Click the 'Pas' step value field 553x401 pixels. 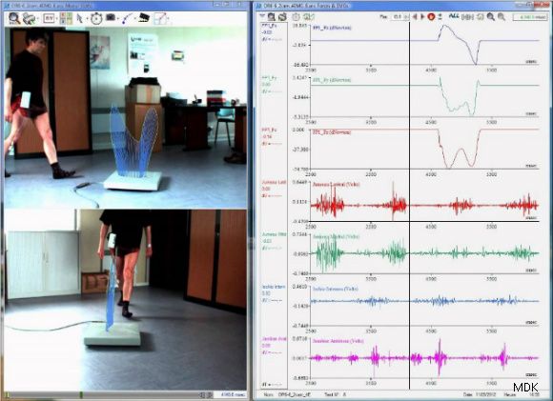pyautogui.click(x=398, y=16)
